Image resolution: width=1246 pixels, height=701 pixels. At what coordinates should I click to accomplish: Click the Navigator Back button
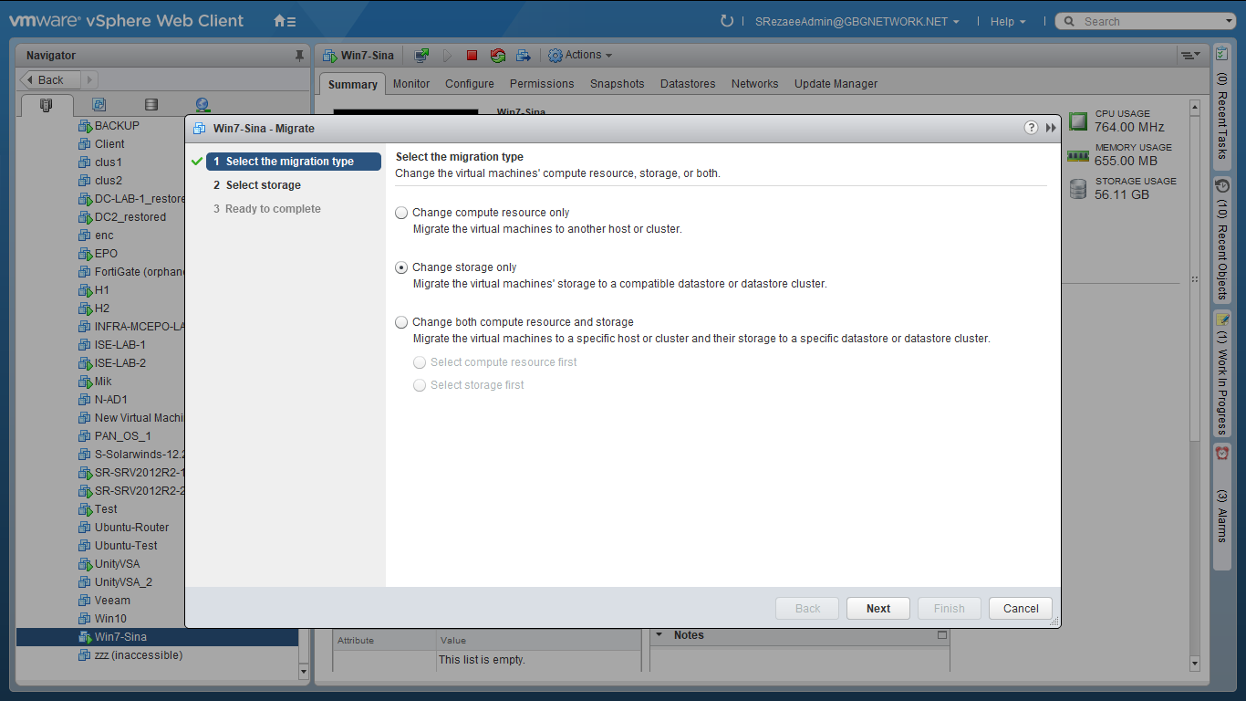[50, 80]
